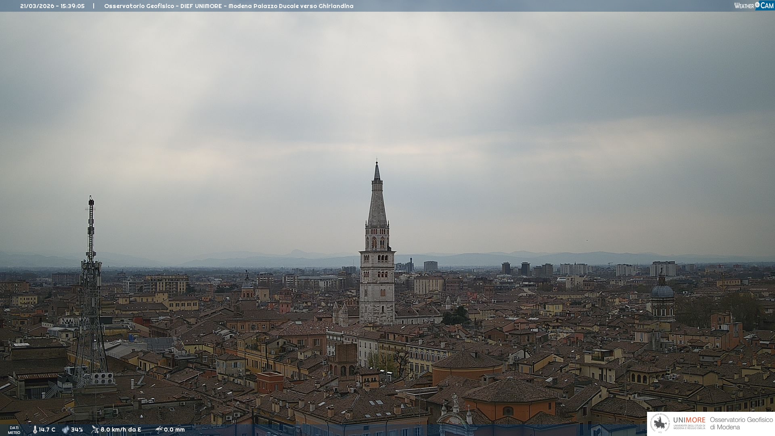Image resolution: width=775 pixels, height=436 pixels.
Task: Click the WeatherCam logo
Action: [754, 6]
